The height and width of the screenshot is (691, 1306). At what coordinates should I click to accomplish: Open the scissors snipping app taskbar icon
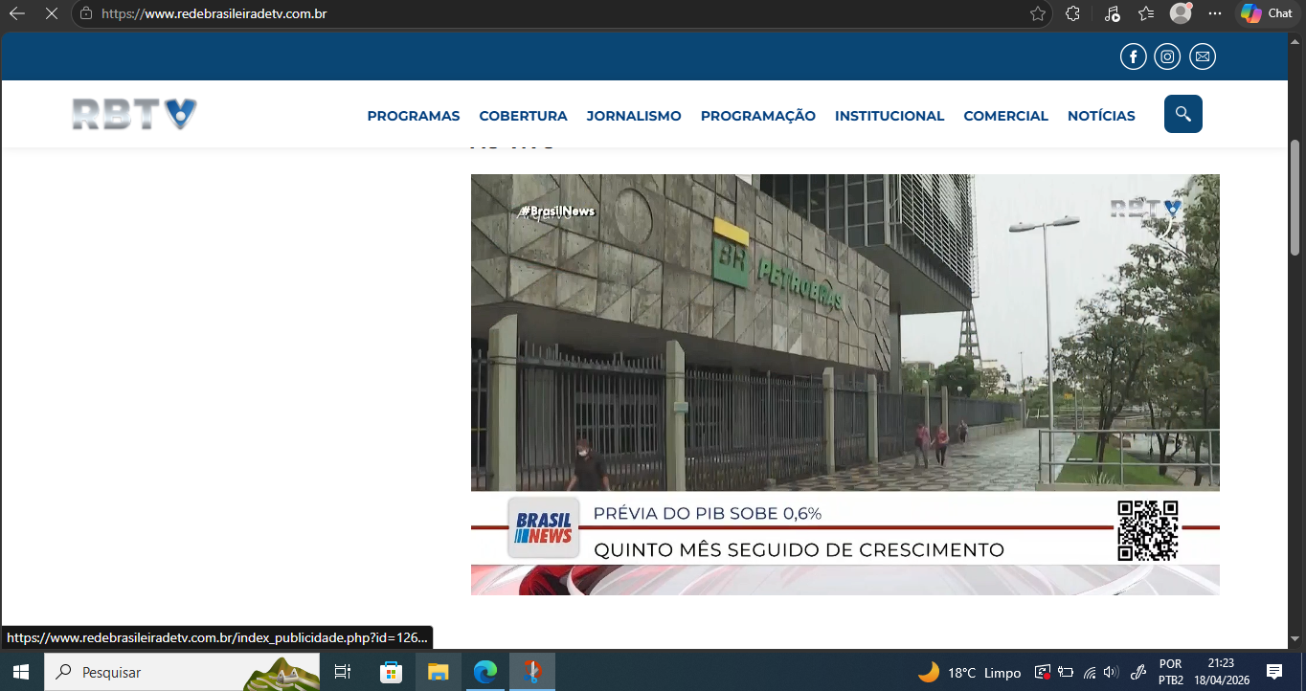point(532,672)
